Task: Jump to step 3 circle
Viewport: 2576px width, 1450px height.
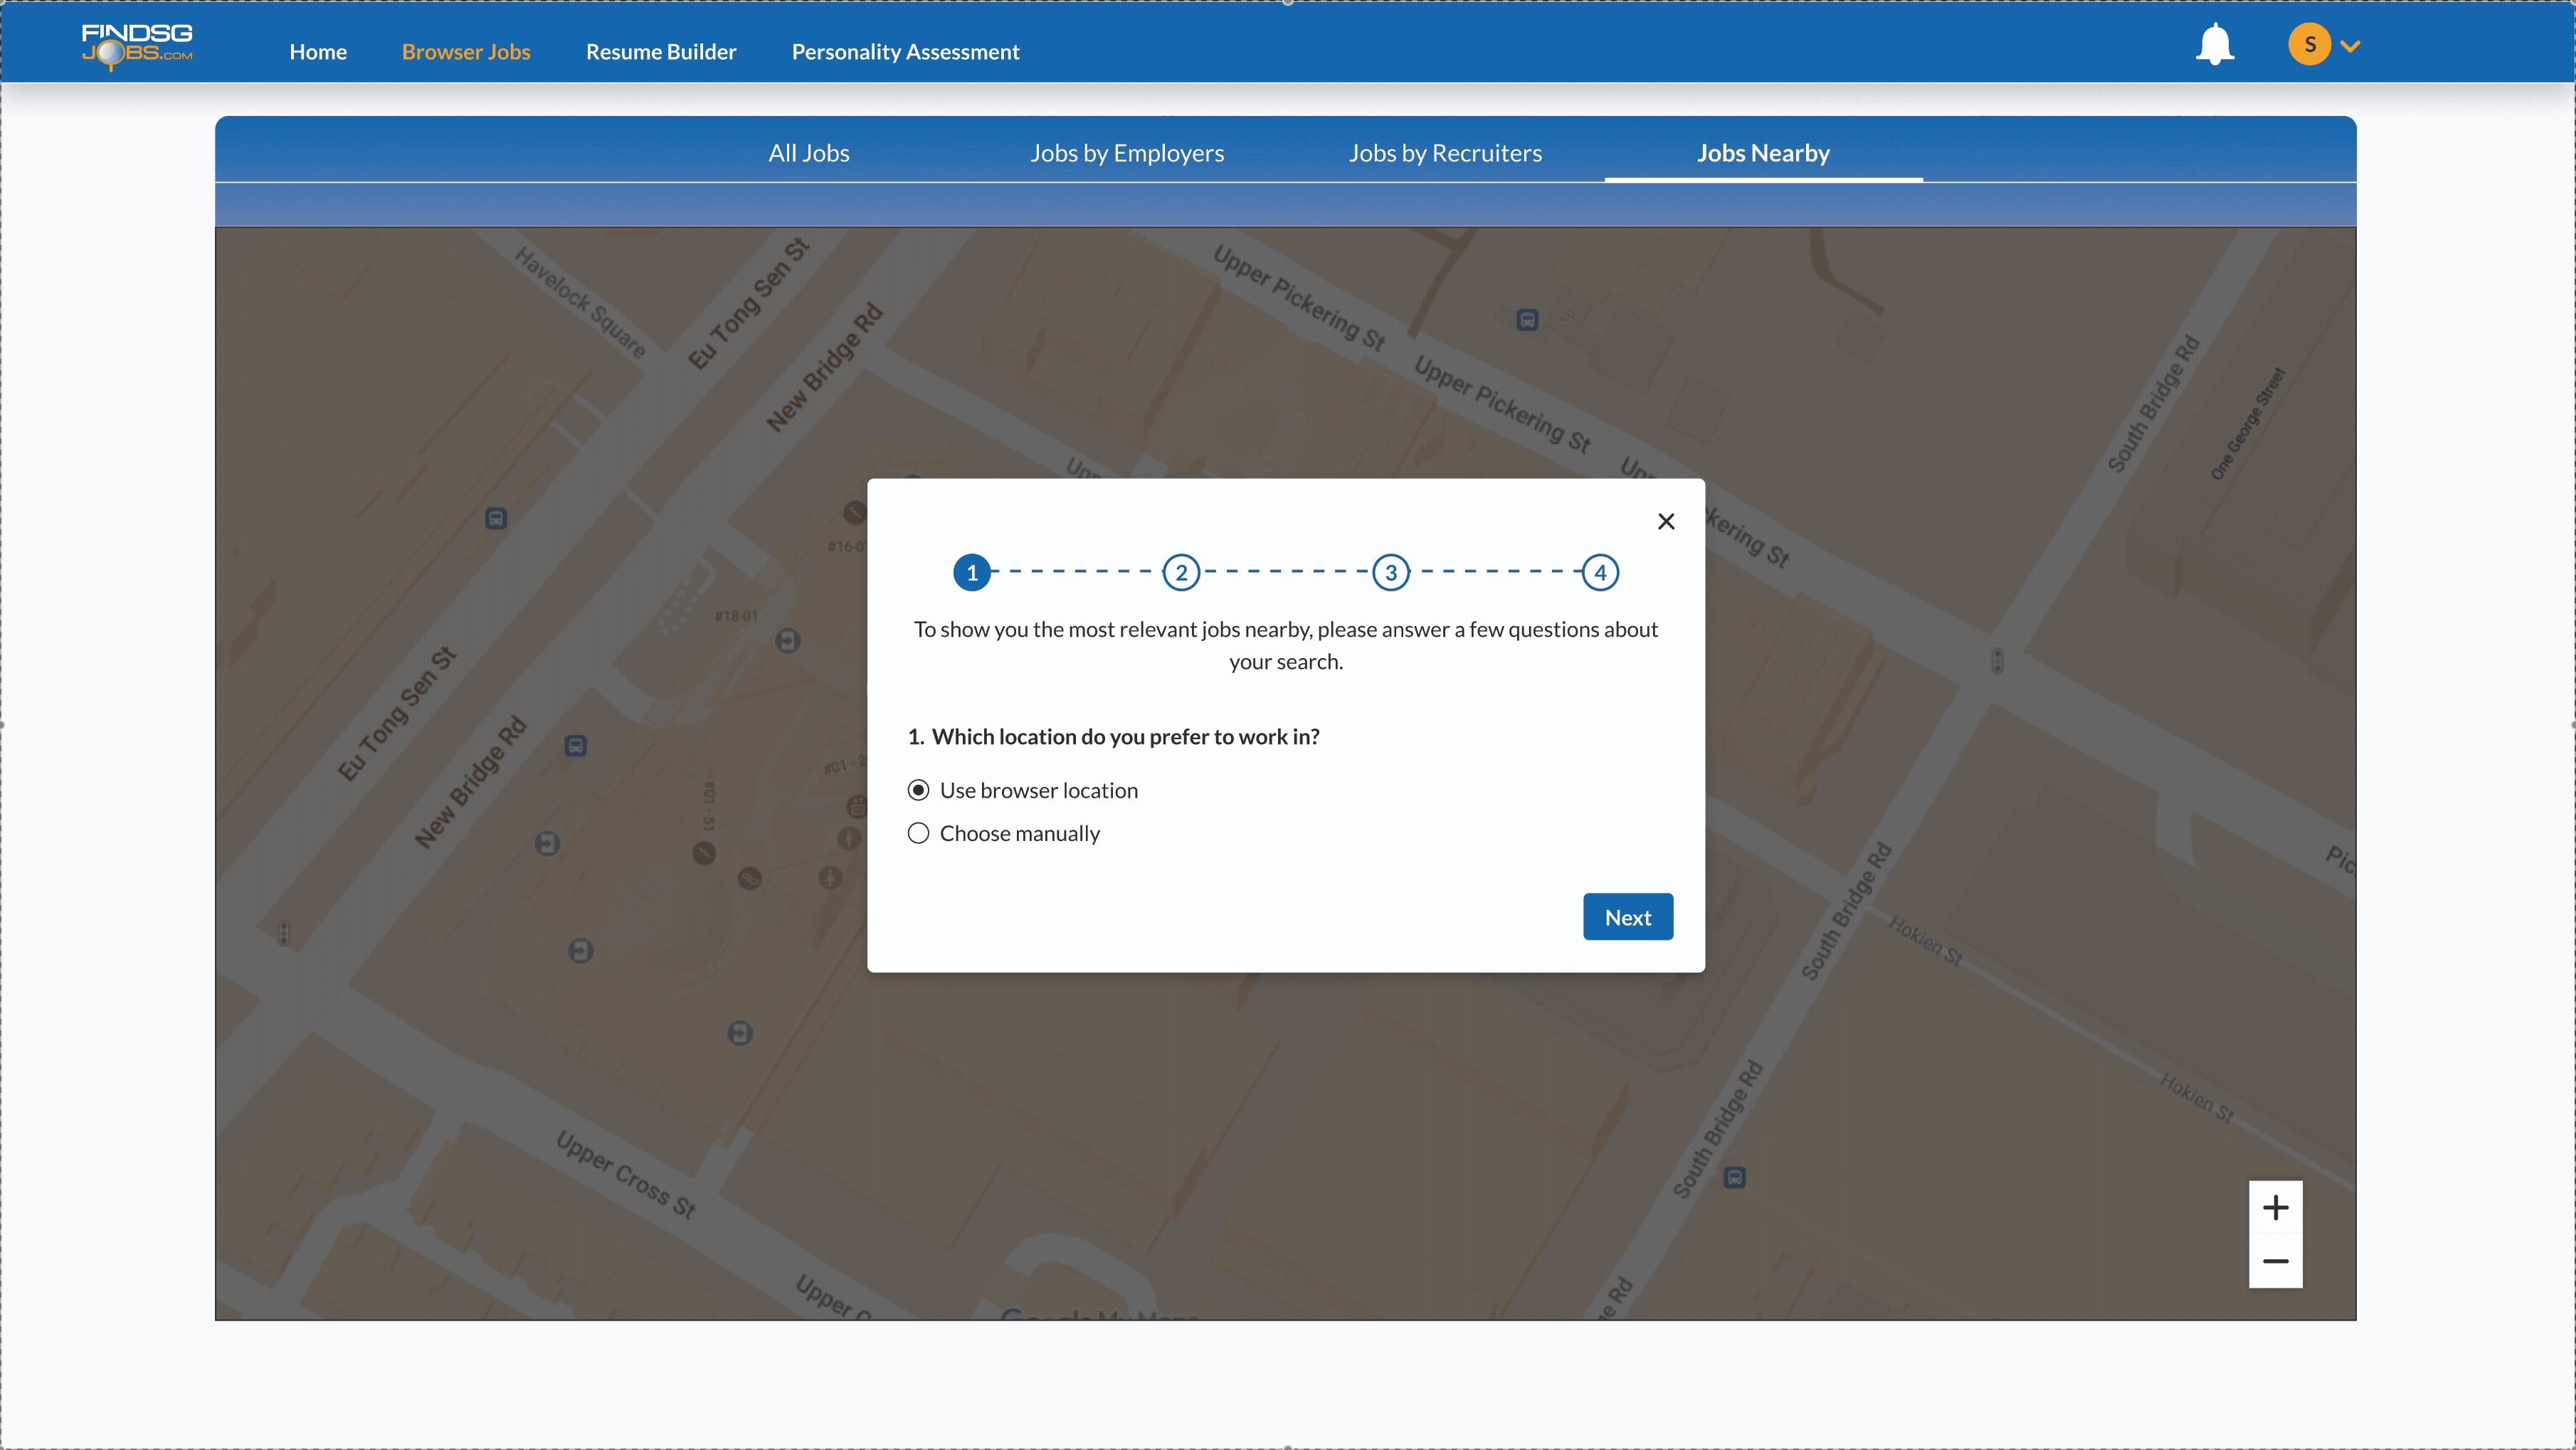Action: (x=1391, y=573)
